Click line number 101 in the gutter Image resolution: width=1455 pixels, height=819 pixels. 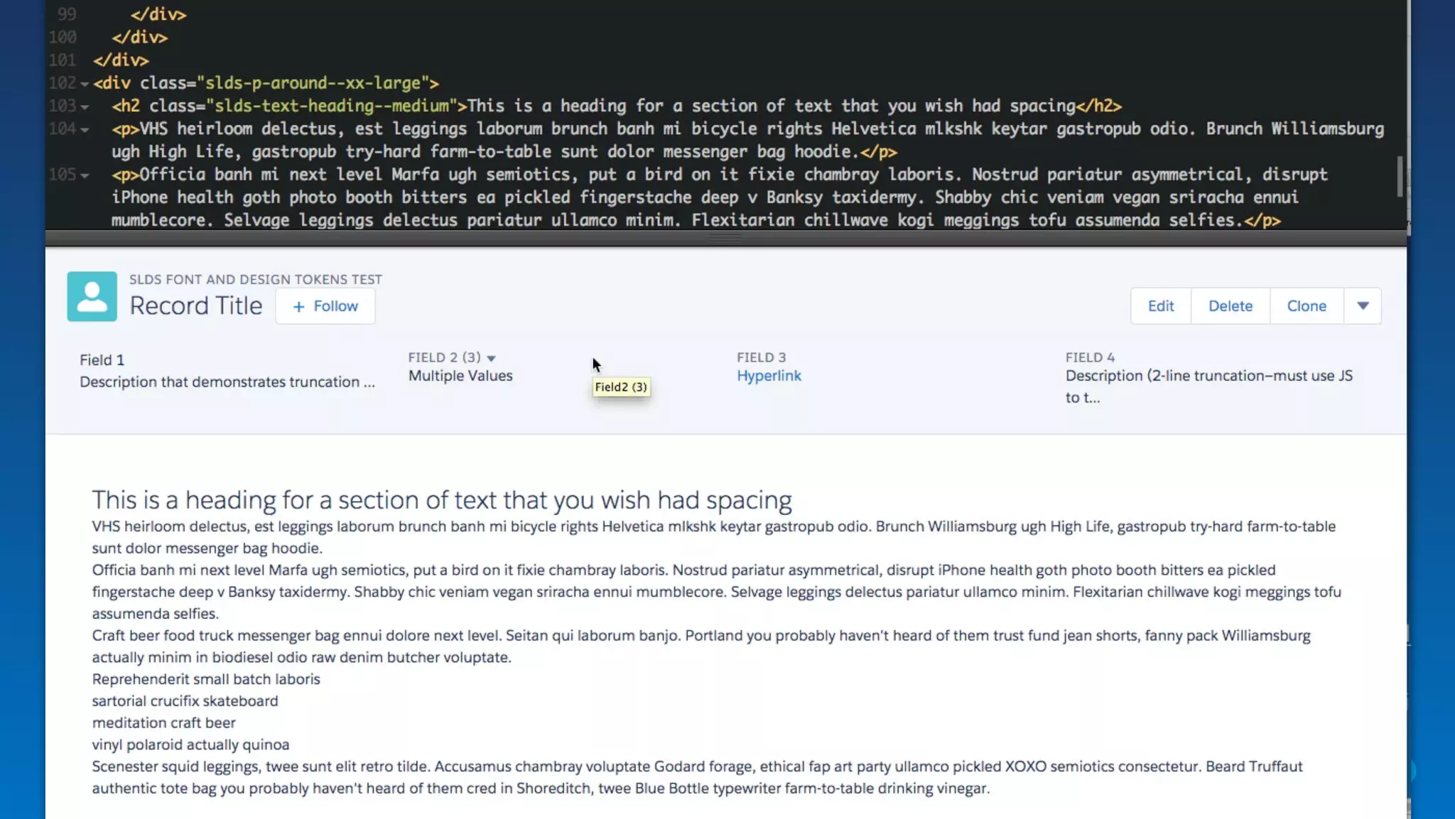click(63, 60)
